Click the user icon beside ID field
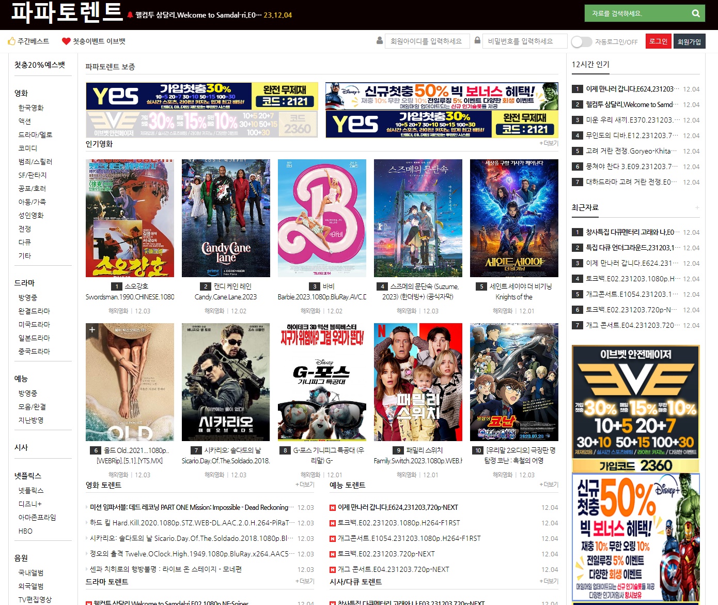 pos(380,40)
